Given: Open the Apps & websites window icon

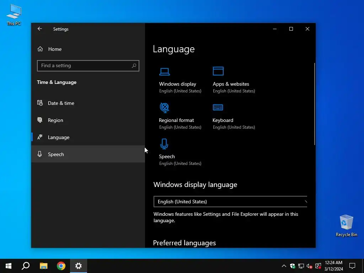Looking at the screenshot, I should click(218, 71).
